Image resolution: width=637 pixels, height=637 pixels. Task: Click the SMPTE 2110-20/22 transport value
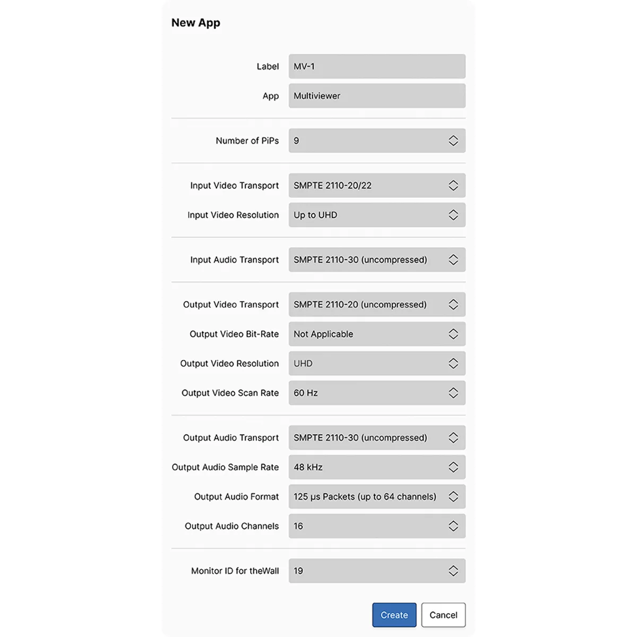tap(333, 185)
